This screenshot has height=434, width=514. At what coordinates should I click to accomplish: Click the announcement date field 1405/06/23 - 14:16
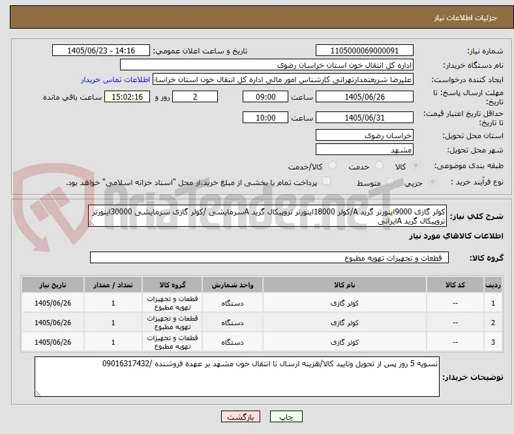101,50
